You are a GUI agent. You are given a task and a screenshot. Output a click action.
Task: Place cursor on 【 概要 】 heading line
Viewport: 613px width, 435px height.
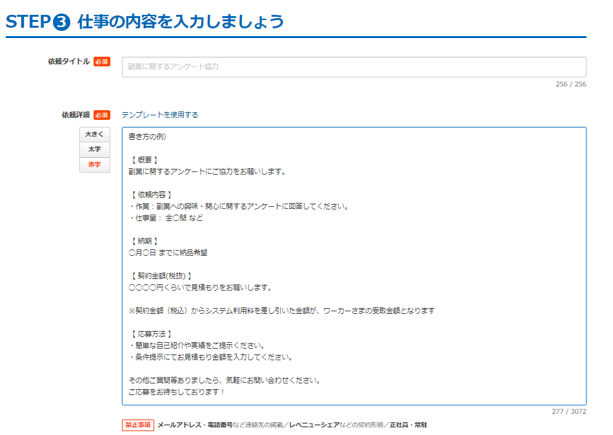coord(143,160)
